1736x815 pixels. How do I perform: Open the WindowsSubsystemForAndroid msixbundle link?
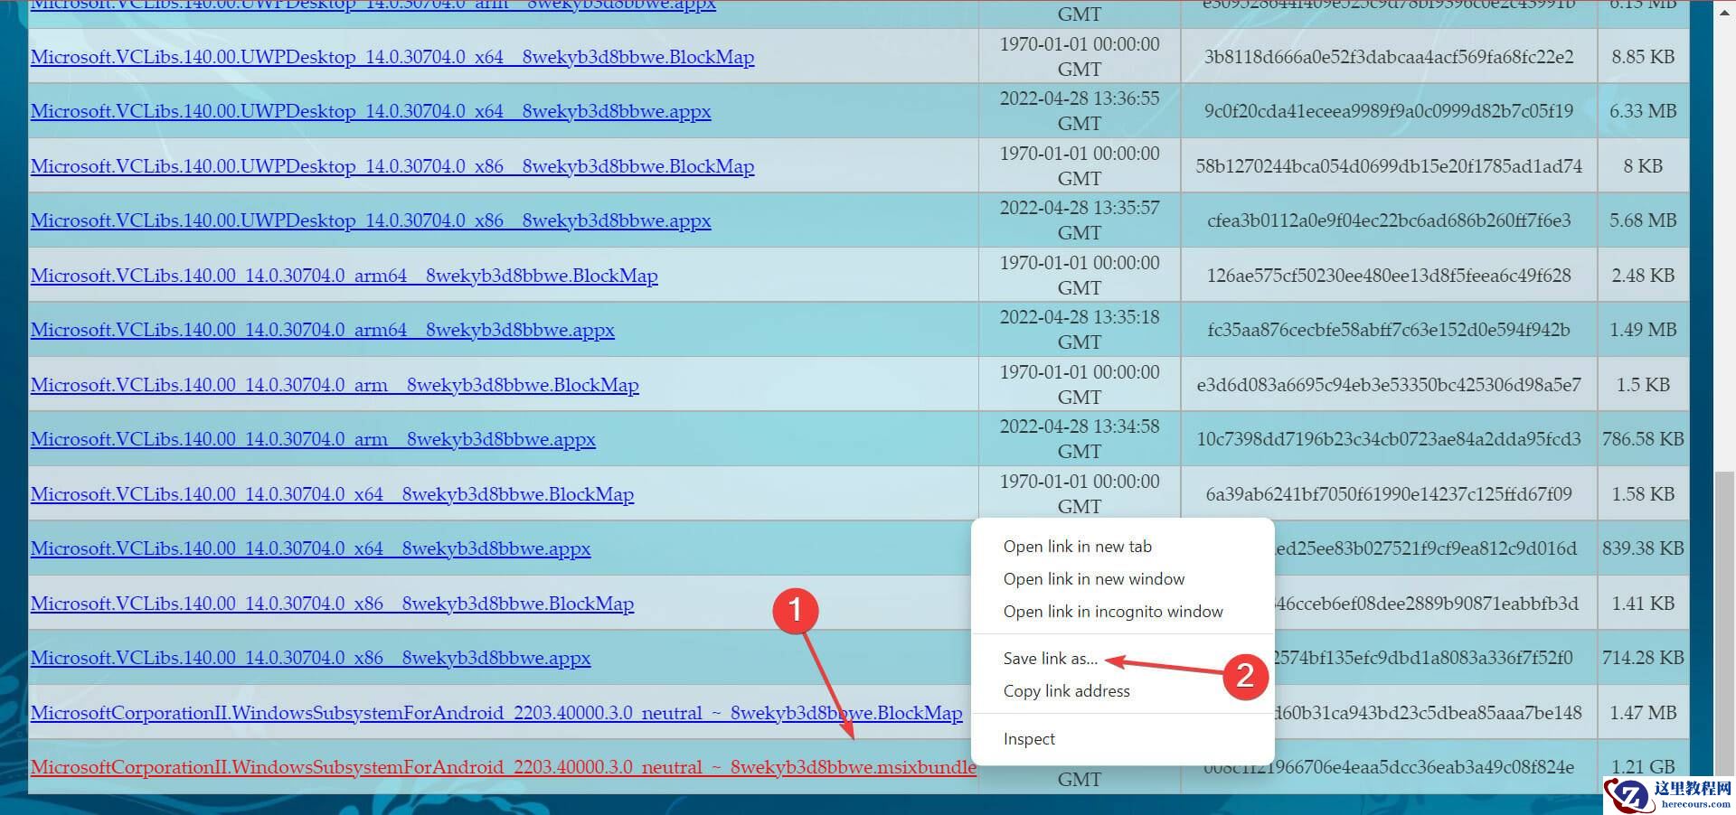pos(503,767)
